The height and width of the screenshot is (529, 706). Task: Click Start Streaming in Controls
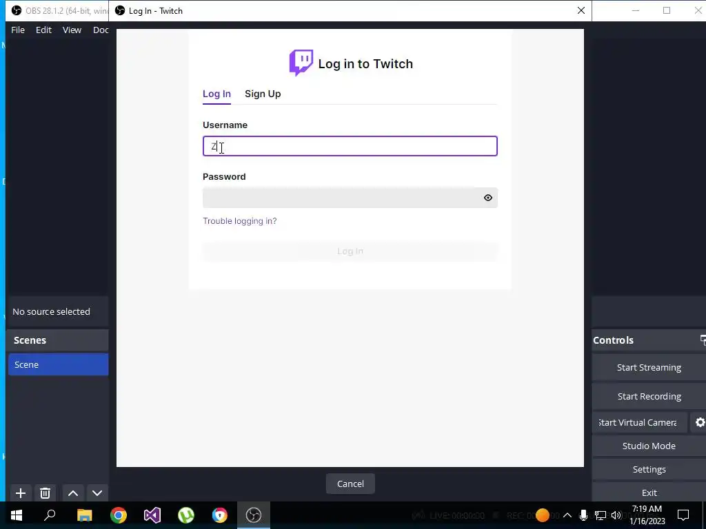[649, 368]
